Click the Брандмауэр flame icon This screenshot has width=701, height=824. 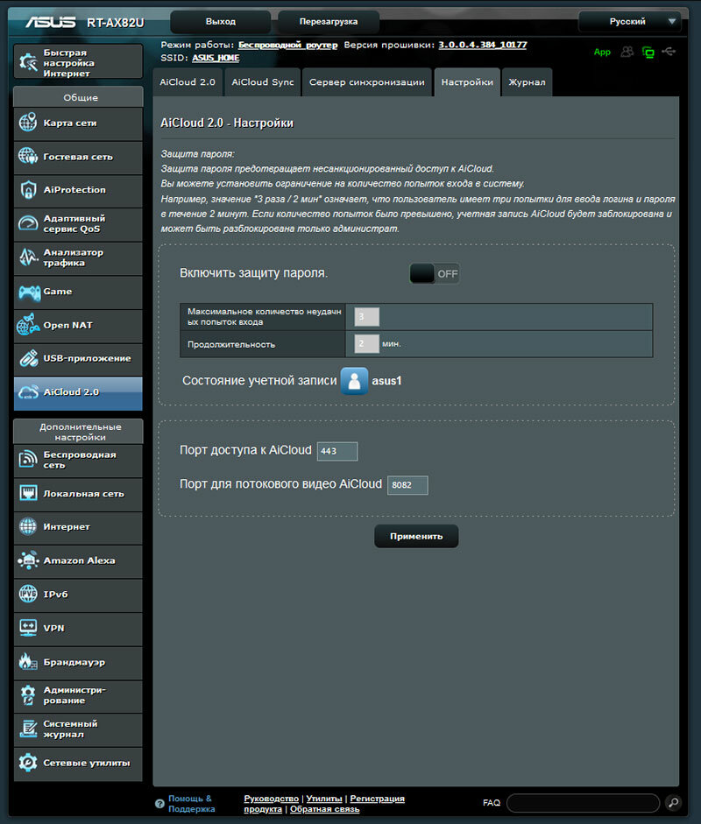click(x=28, y=662)
